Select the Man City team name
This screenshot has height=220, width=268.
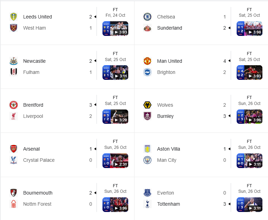tap(167, 160)
